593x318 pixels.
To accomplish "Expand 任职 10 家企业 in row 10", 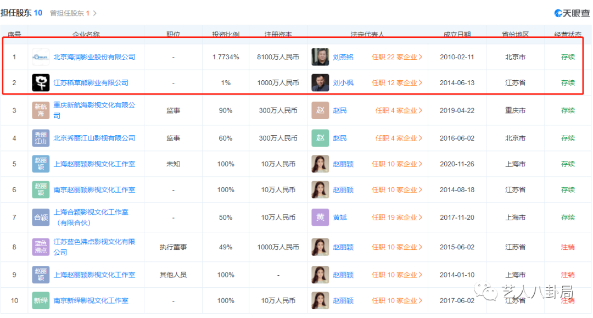I will click(x=397, y=300).
